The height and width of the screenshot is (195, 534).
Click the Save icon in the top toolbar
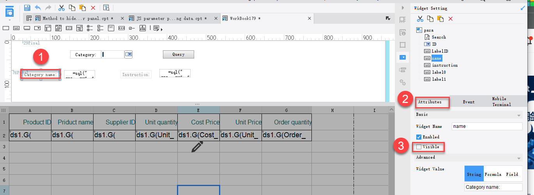[x=27, y=7]
